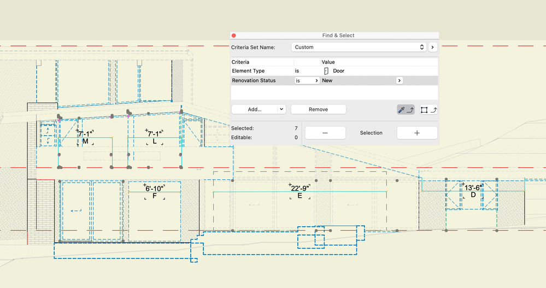Viewport: 546px width, 288px height.
Task: Click the 6'-10" F door marker
Action: 154,192
